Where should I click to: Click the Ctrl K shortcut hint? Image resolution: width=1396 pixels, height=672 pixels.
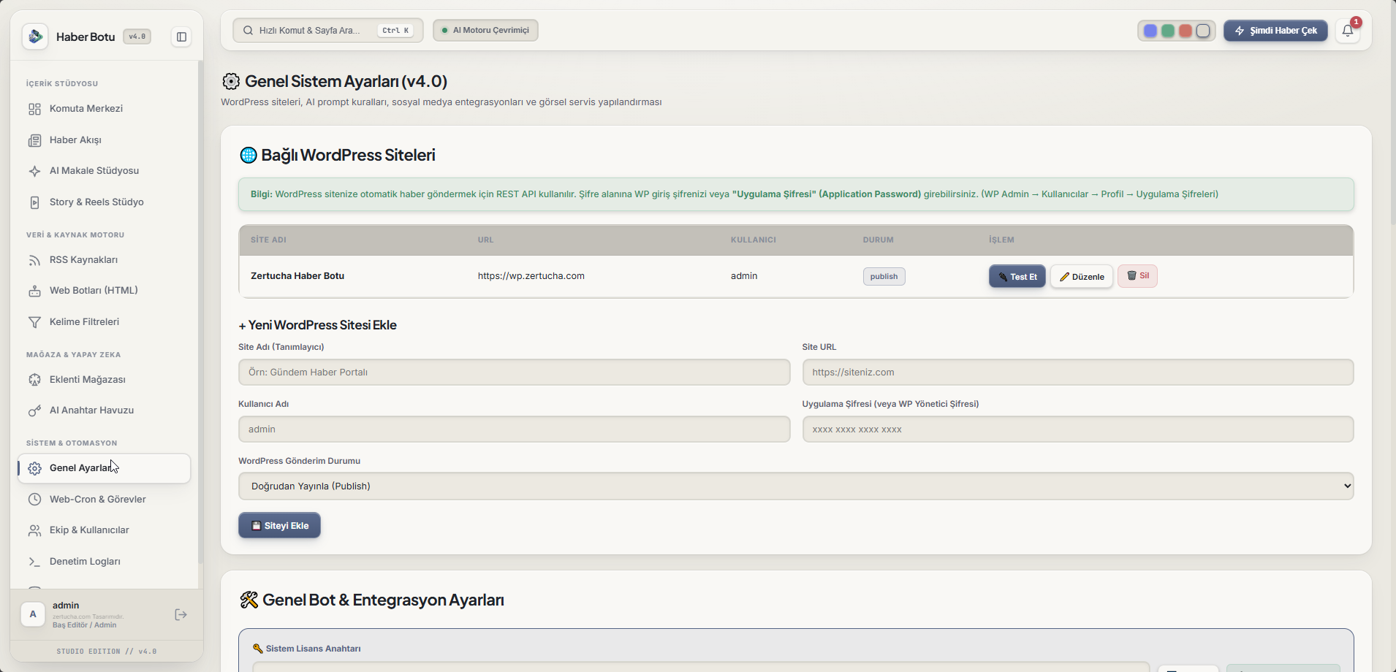[x=395, y=31]
